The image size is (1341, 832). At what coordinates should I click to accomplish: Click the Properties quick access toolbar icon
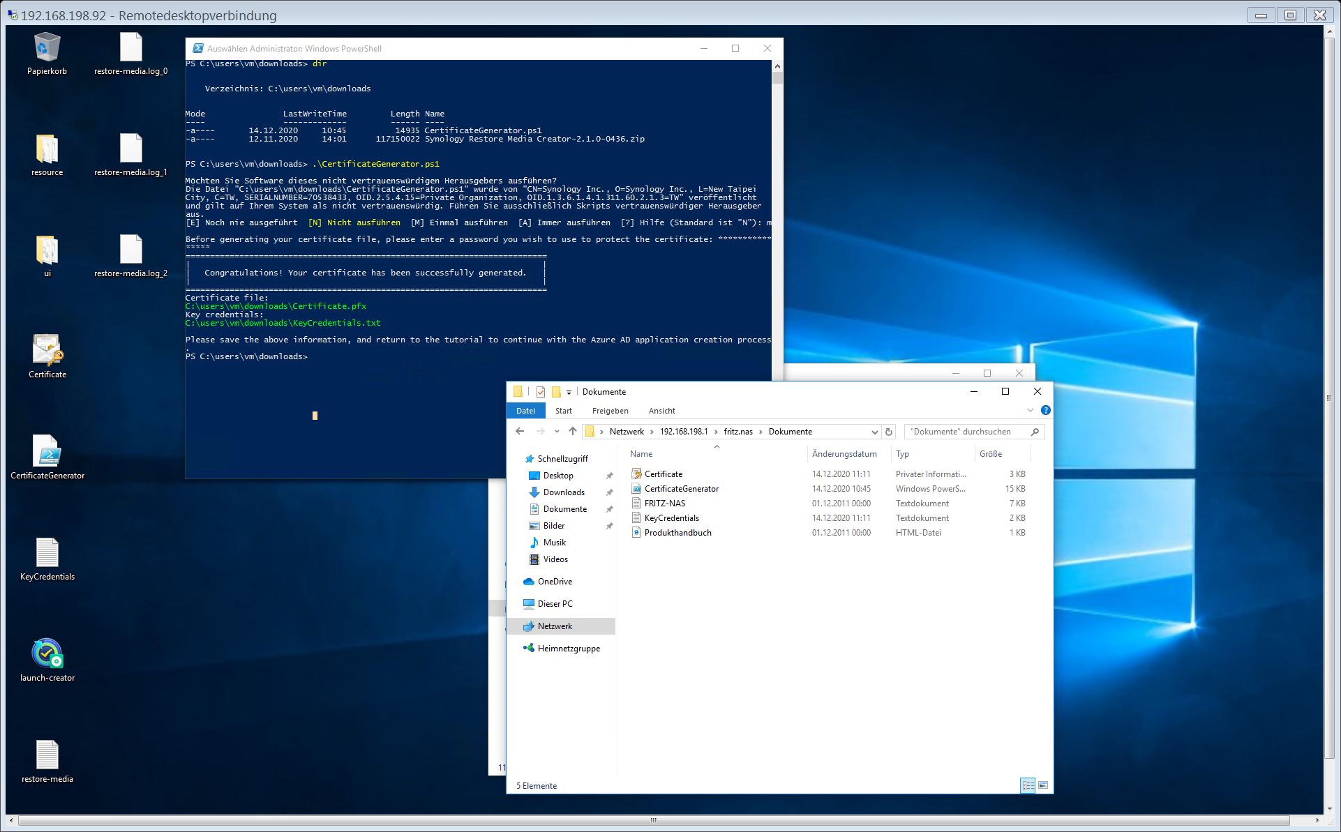tap(541, 392)
